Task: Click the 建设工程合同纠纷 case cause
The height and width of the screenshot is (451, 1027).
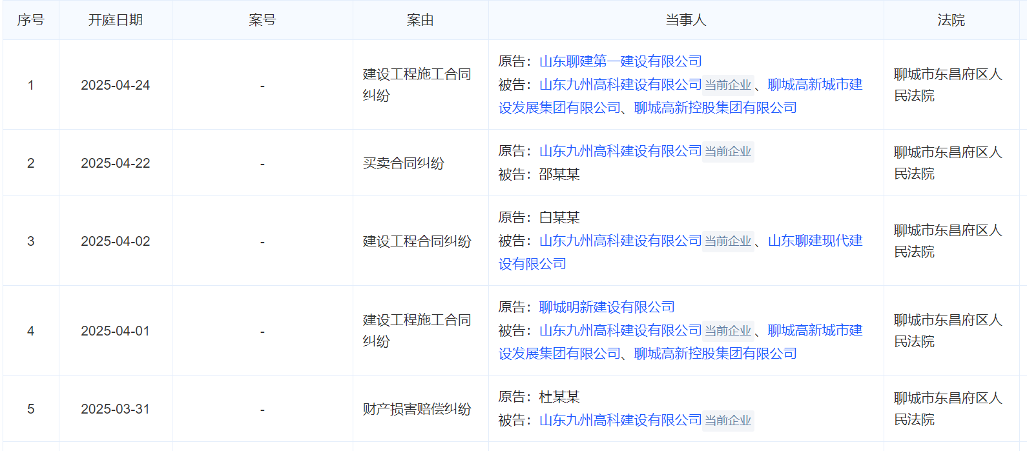Action: tap(417, 241)
